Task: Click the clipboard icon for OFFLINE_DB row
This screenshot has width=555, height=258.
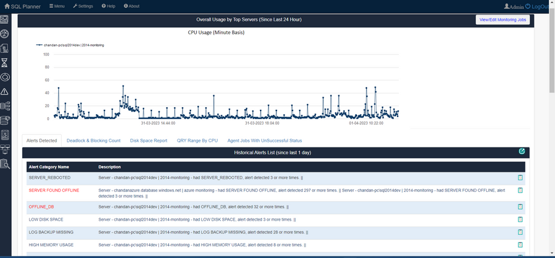Action: (x=520, y=206)
